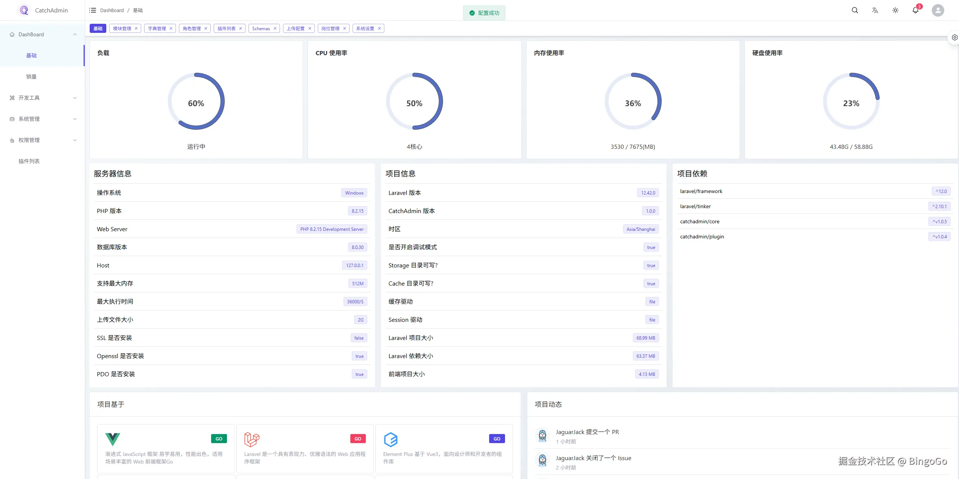Image resolution: width=959 pixels, height=479 pixels.
Task: Open the global search
Action: click(x=855, y=10)
